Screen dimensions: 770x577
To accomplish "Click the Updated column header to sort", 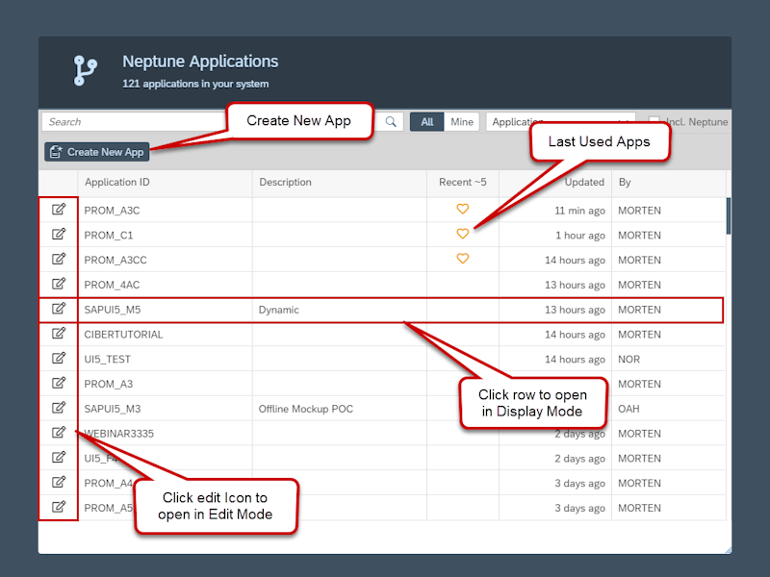I will click(x=582, y=183).
